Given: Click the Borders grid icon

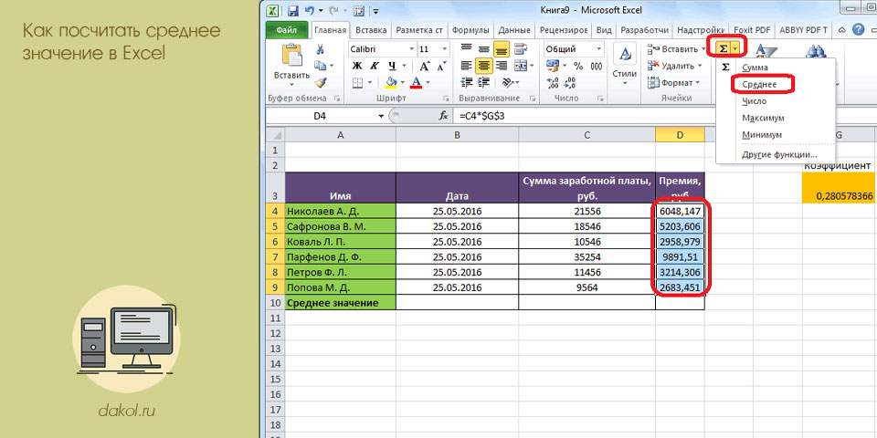Looking at the screenshot, I should [358, 83].
